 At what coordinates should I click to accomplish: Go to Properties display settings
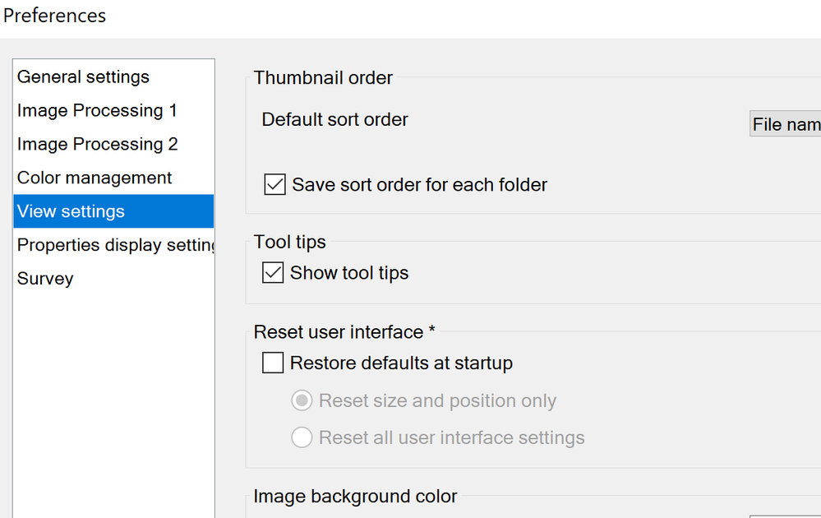[x=113, y=246]
